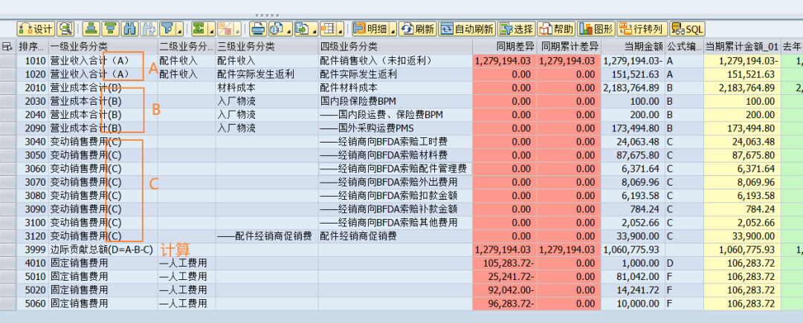Click the 当期金额 column header
This screenshot has height=323, width=803.
(633, 47)
